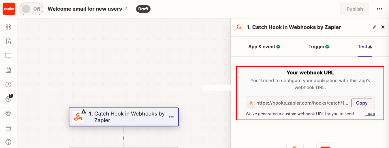Screen dimensions: 389x148
Task: Open the settings gear in the sidebar
Action: (x=8, y=113)
